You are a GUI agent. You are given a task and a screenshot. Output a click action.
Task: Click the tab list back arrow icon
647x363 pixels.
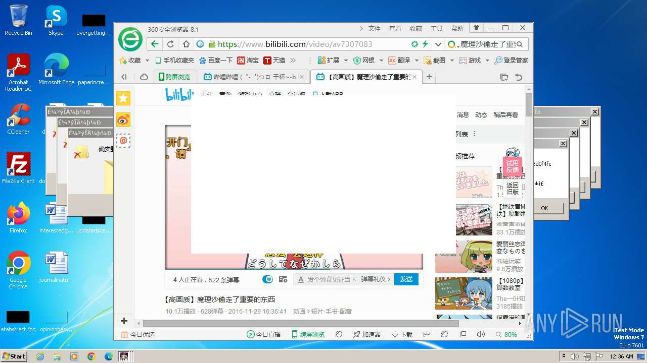tap(124, 77)
